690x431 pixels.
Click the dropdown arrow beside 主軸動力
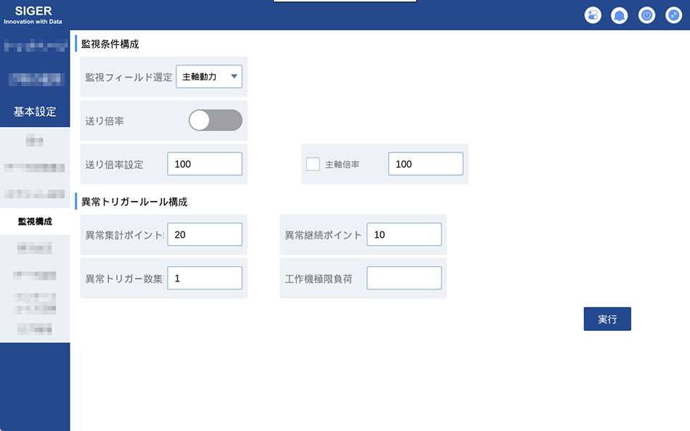point(234,76)
